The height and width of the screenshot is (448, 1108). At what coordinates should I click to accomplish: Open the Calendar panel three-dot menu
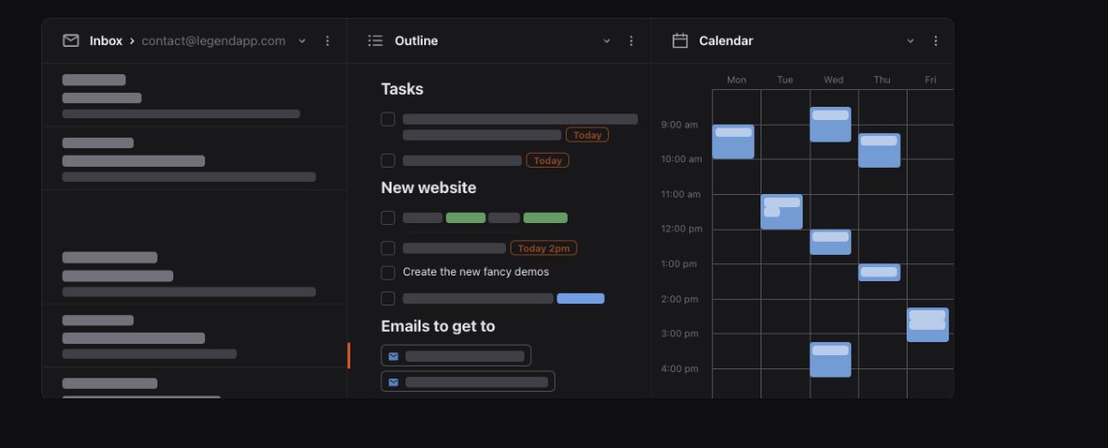pos(936,41)
